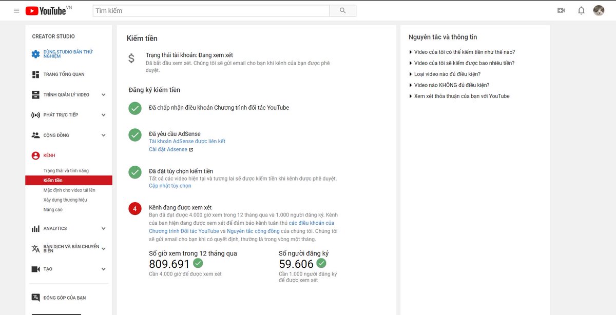This screenshot has width=616, height=315.
Task: Select Kiếm tiền menu item
Action: coord(69,181)
